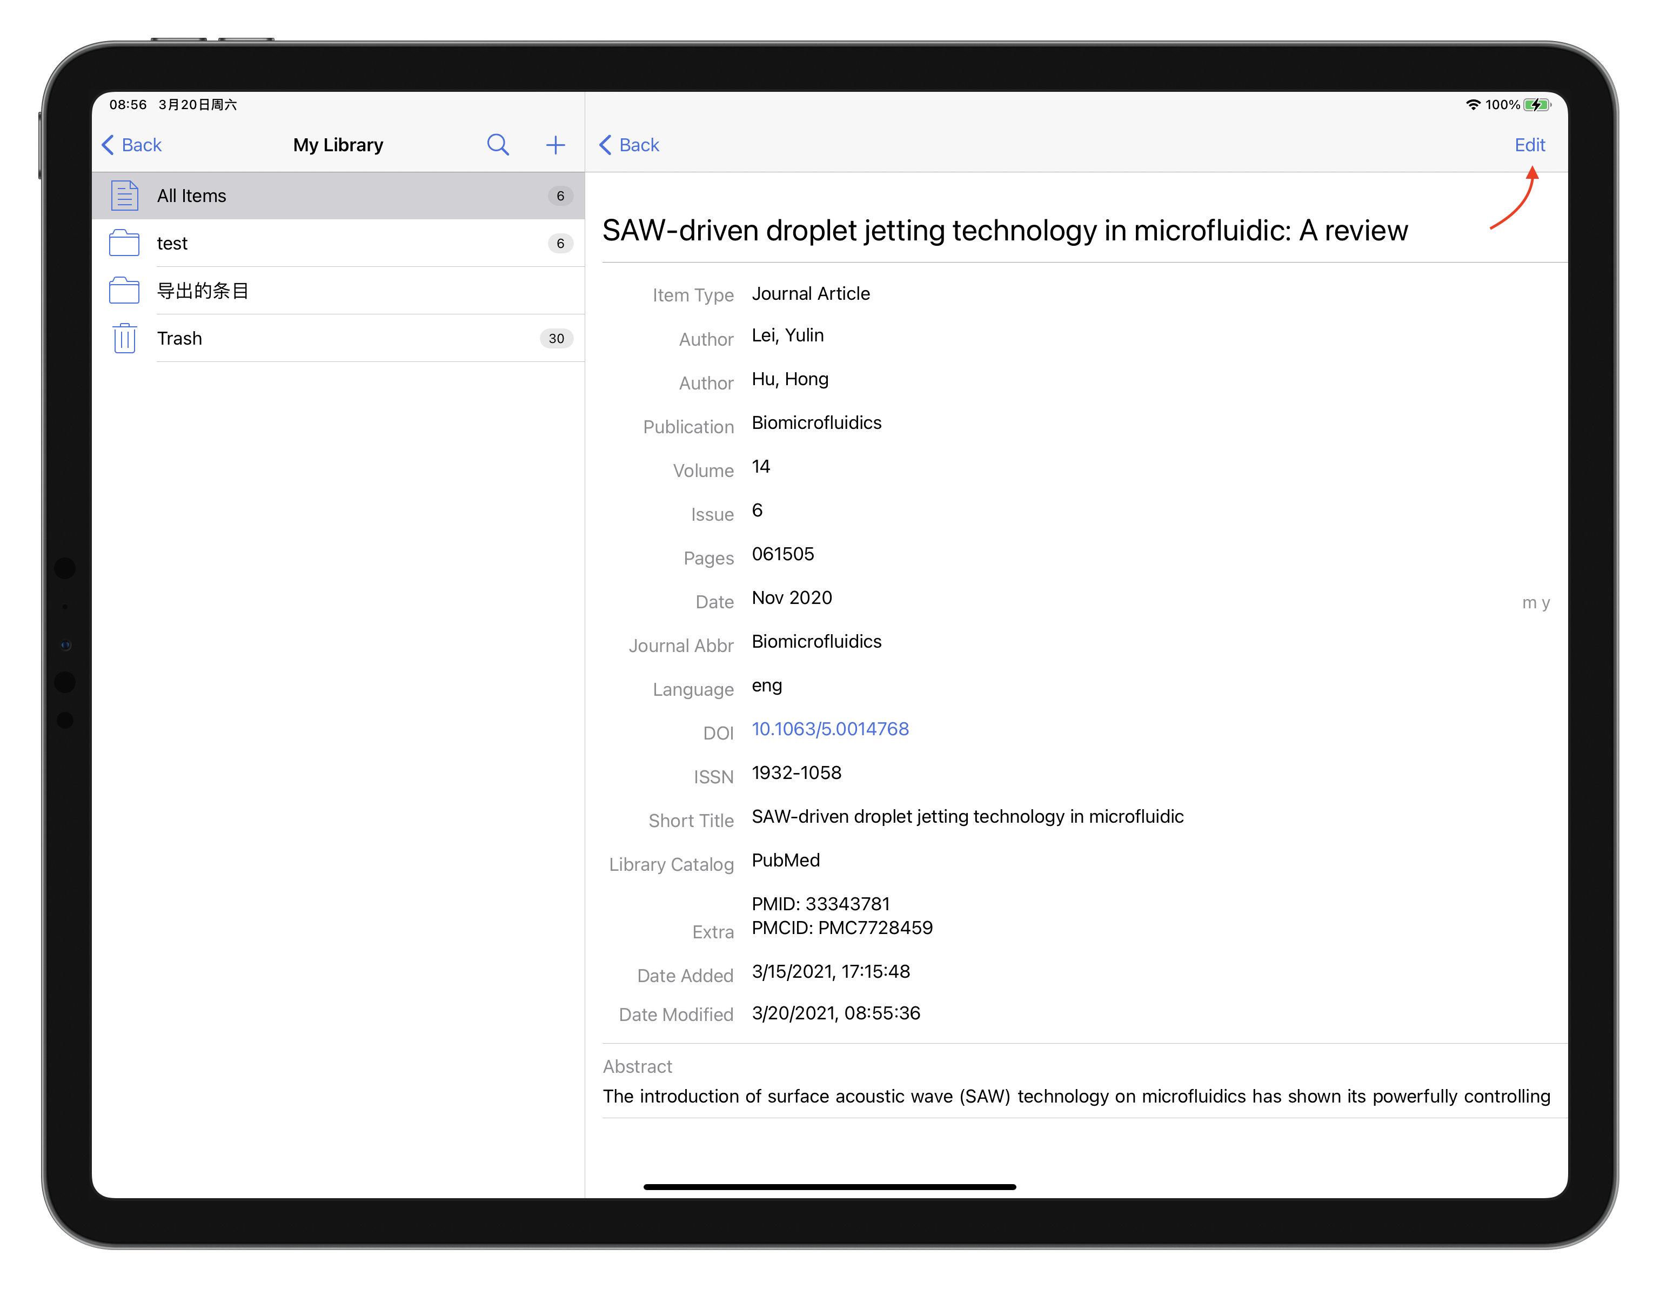1660x1290 pixels.
Task: Click the test collection count badge
Action: [560, 243]
